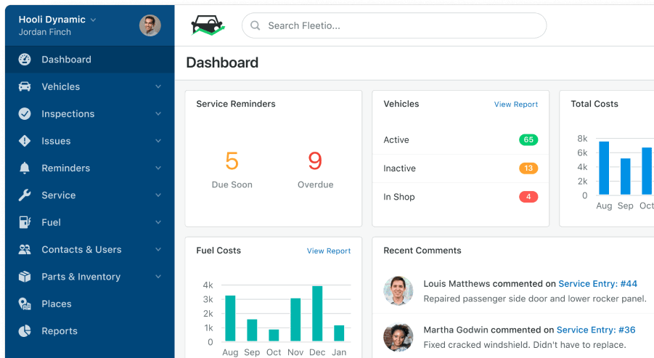Click the Jordan Finch user name text
654x358 pixels.
44,32
